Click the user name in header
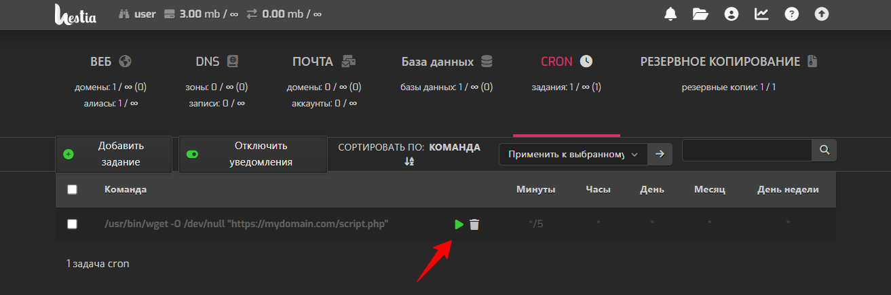 click(x=145, y=14)
